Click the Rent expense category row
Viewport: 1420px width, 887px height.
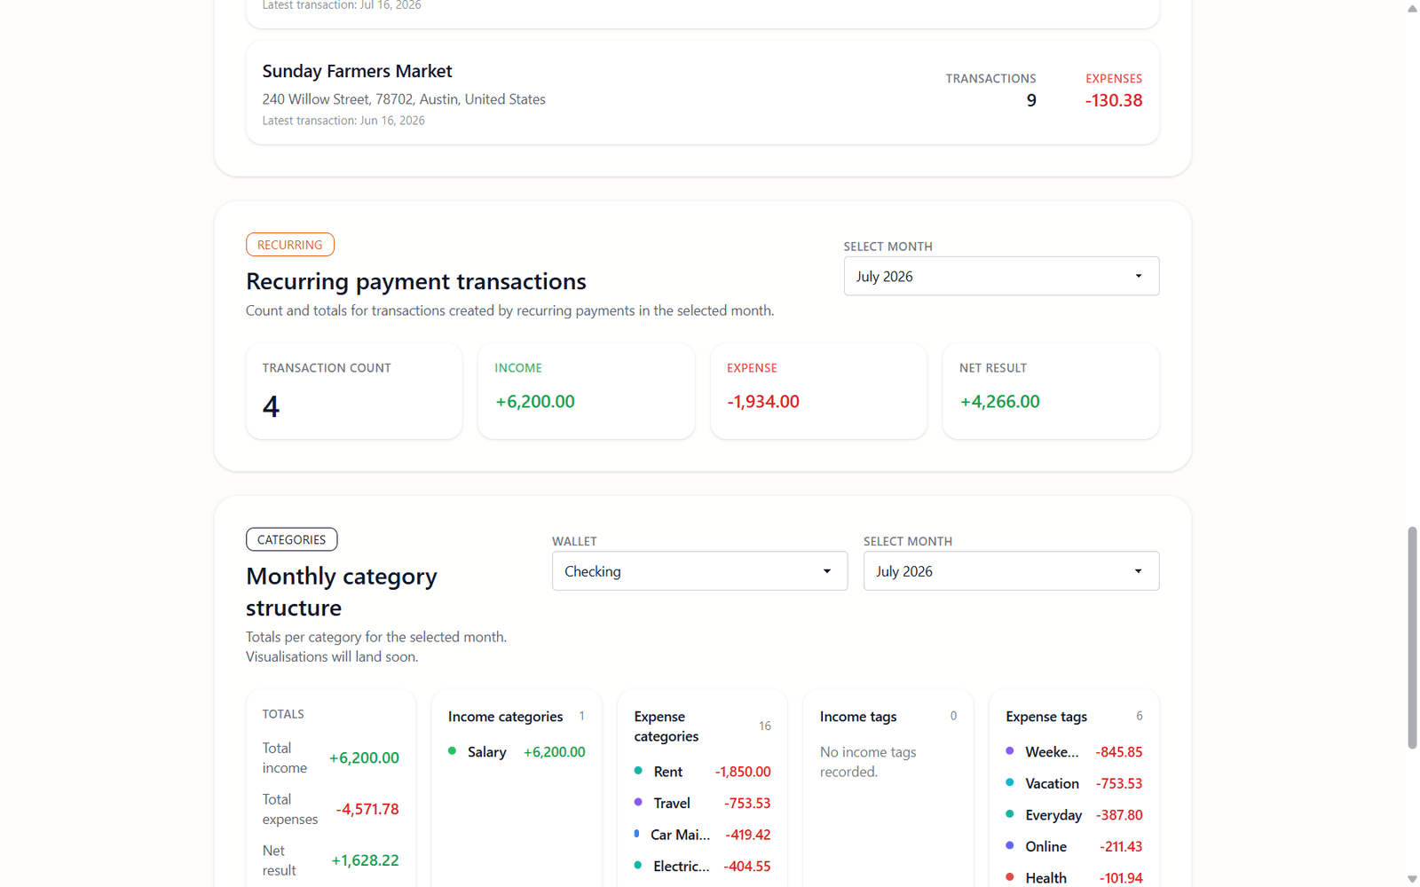point(702,772)
